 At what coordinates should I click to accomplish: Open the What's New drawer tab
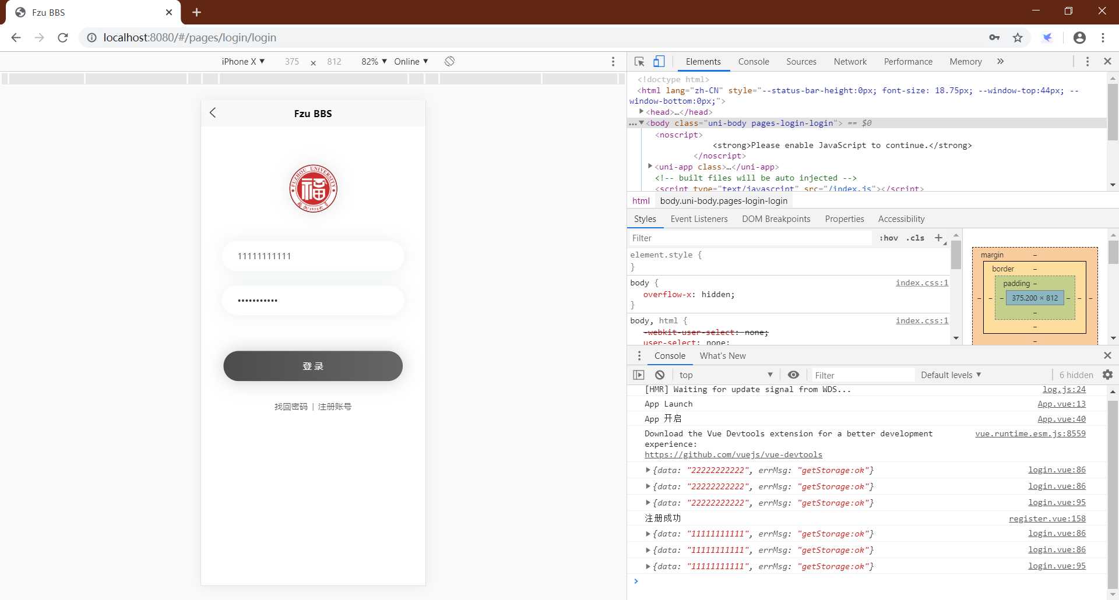(723, 355)
